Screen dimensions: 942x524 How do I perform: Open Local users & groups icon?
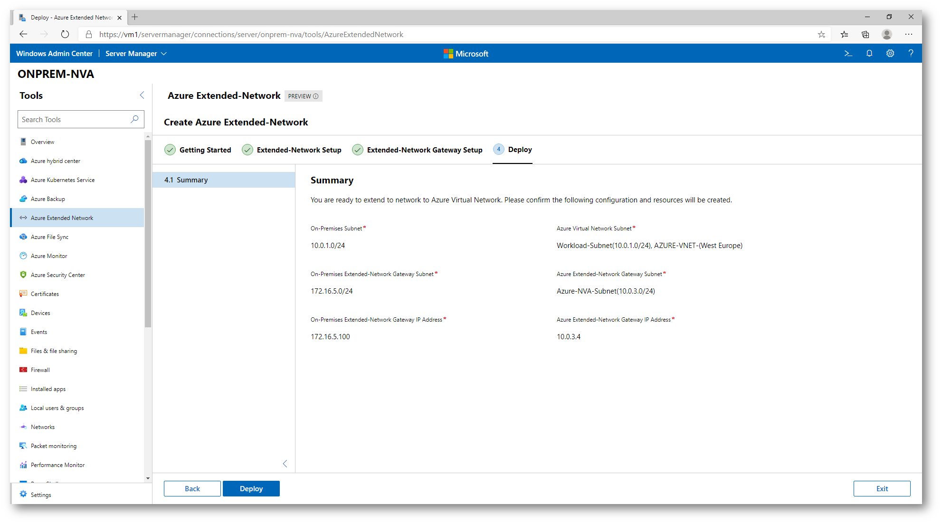click(x=23, y=408)
